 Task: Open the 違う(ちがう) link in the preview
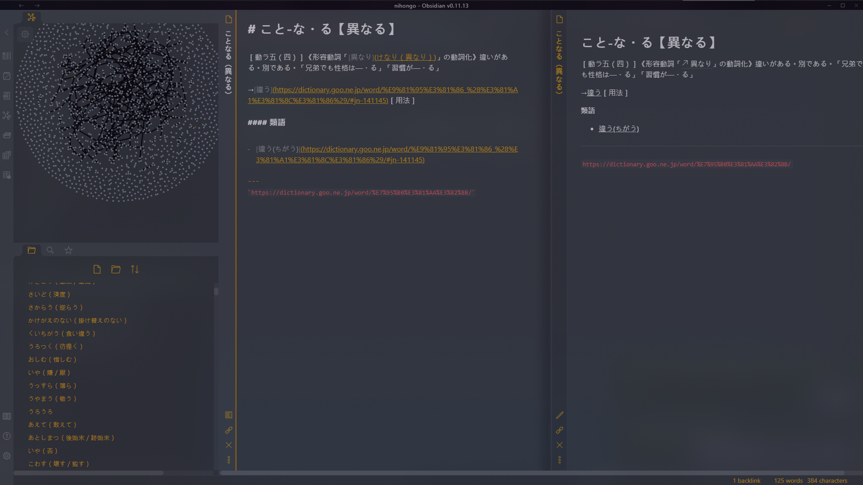tap(618, 129)
